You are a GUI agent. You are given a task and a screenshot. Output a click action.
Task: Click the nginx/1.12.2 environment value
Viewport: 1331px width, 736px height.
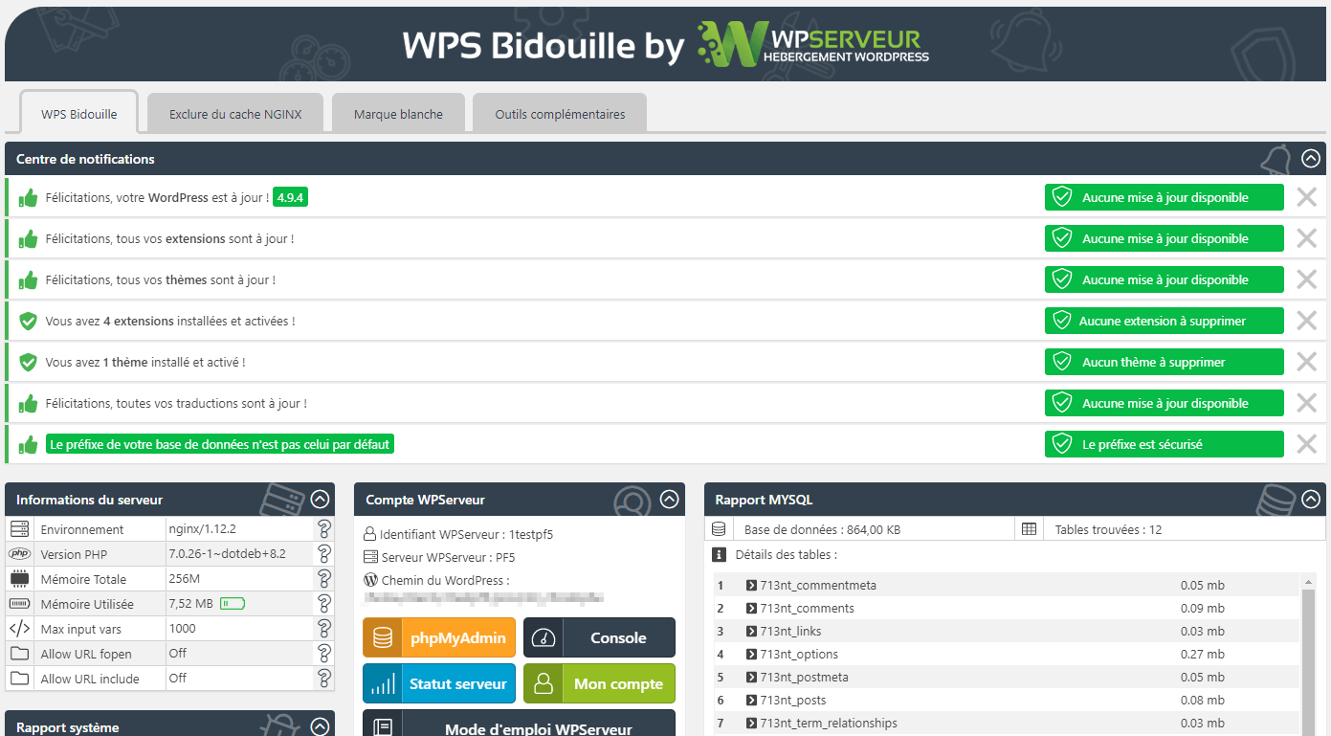pyautogui.click(x=202, y=528)
